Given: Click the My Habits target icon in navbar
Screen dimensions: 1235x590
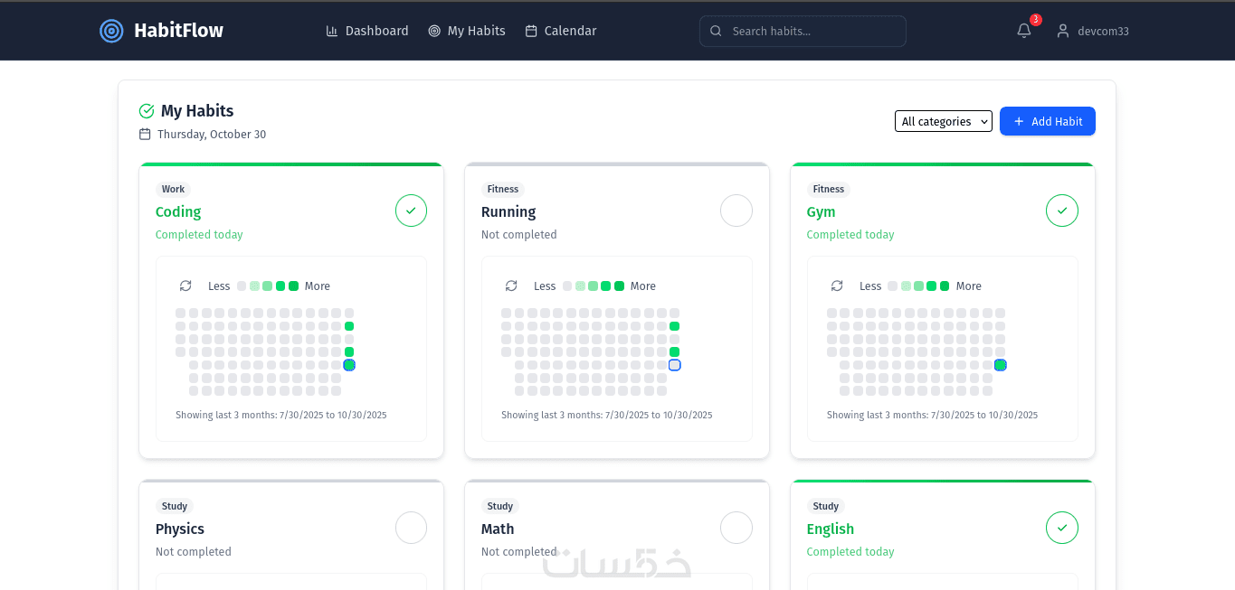Looking at the screenshot, I should (434, 31).
